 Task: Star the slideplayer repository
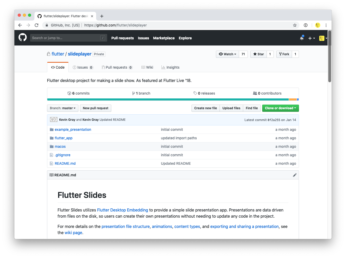(259, 54)
